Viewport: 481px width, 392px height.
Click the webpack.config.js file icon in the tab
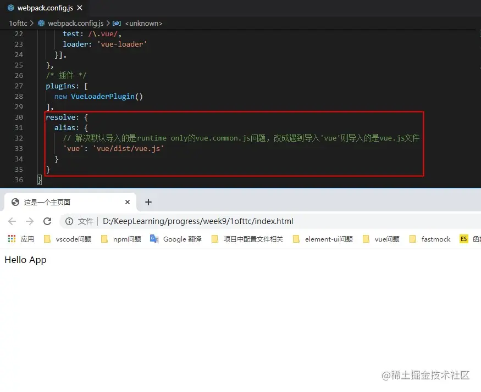tap(11, 8)
